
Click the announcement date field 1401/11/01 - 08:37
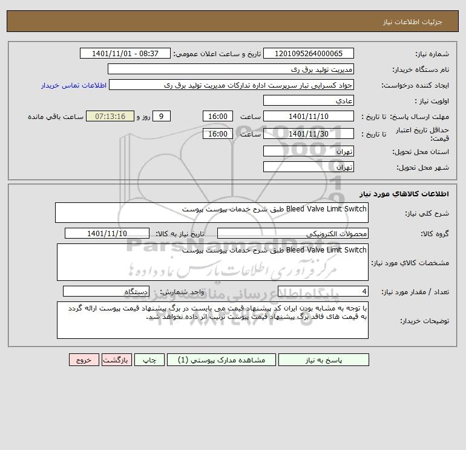125,53
